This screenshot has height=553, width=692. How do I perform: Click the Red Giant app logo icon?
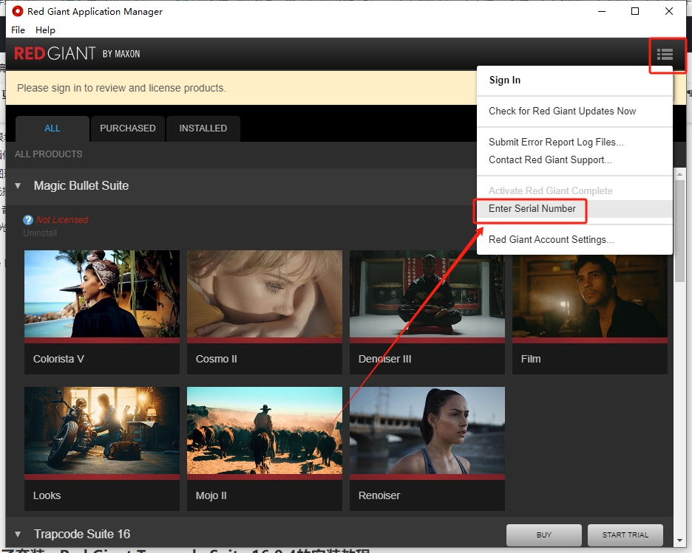coord(18,11)
